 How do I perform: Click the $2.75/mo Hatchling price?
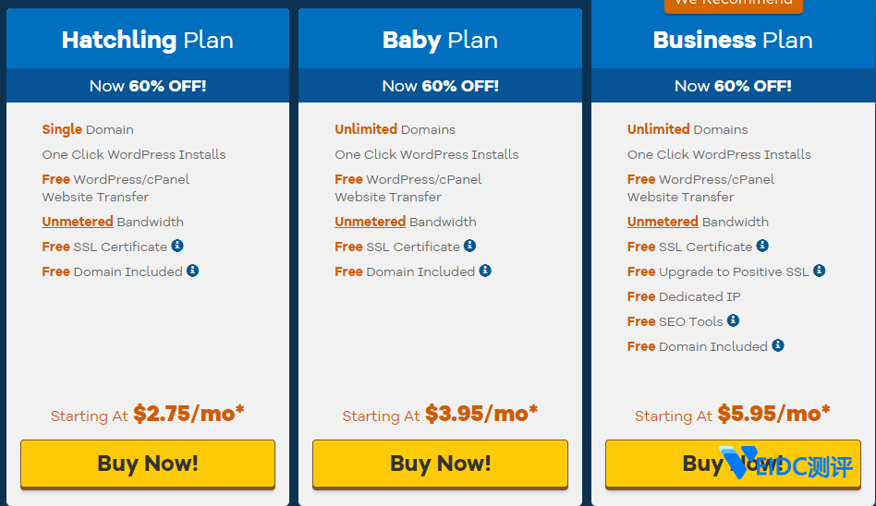tap(189, 414)
